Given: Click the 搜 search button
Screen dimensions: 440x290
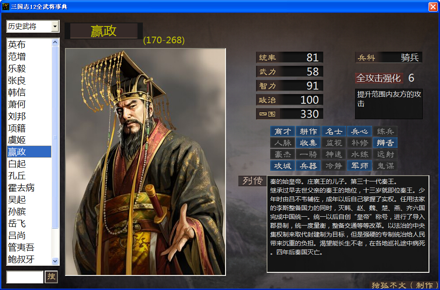Looking at the screenshot, I should pos(51,277).
